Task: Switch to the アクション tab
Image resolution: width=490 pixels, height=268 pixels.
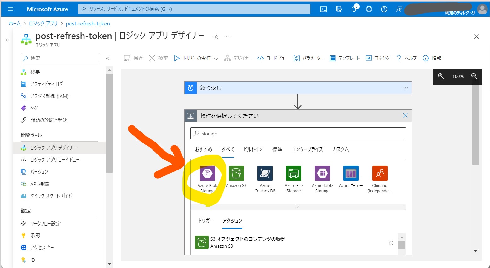Action: [232, 221]
